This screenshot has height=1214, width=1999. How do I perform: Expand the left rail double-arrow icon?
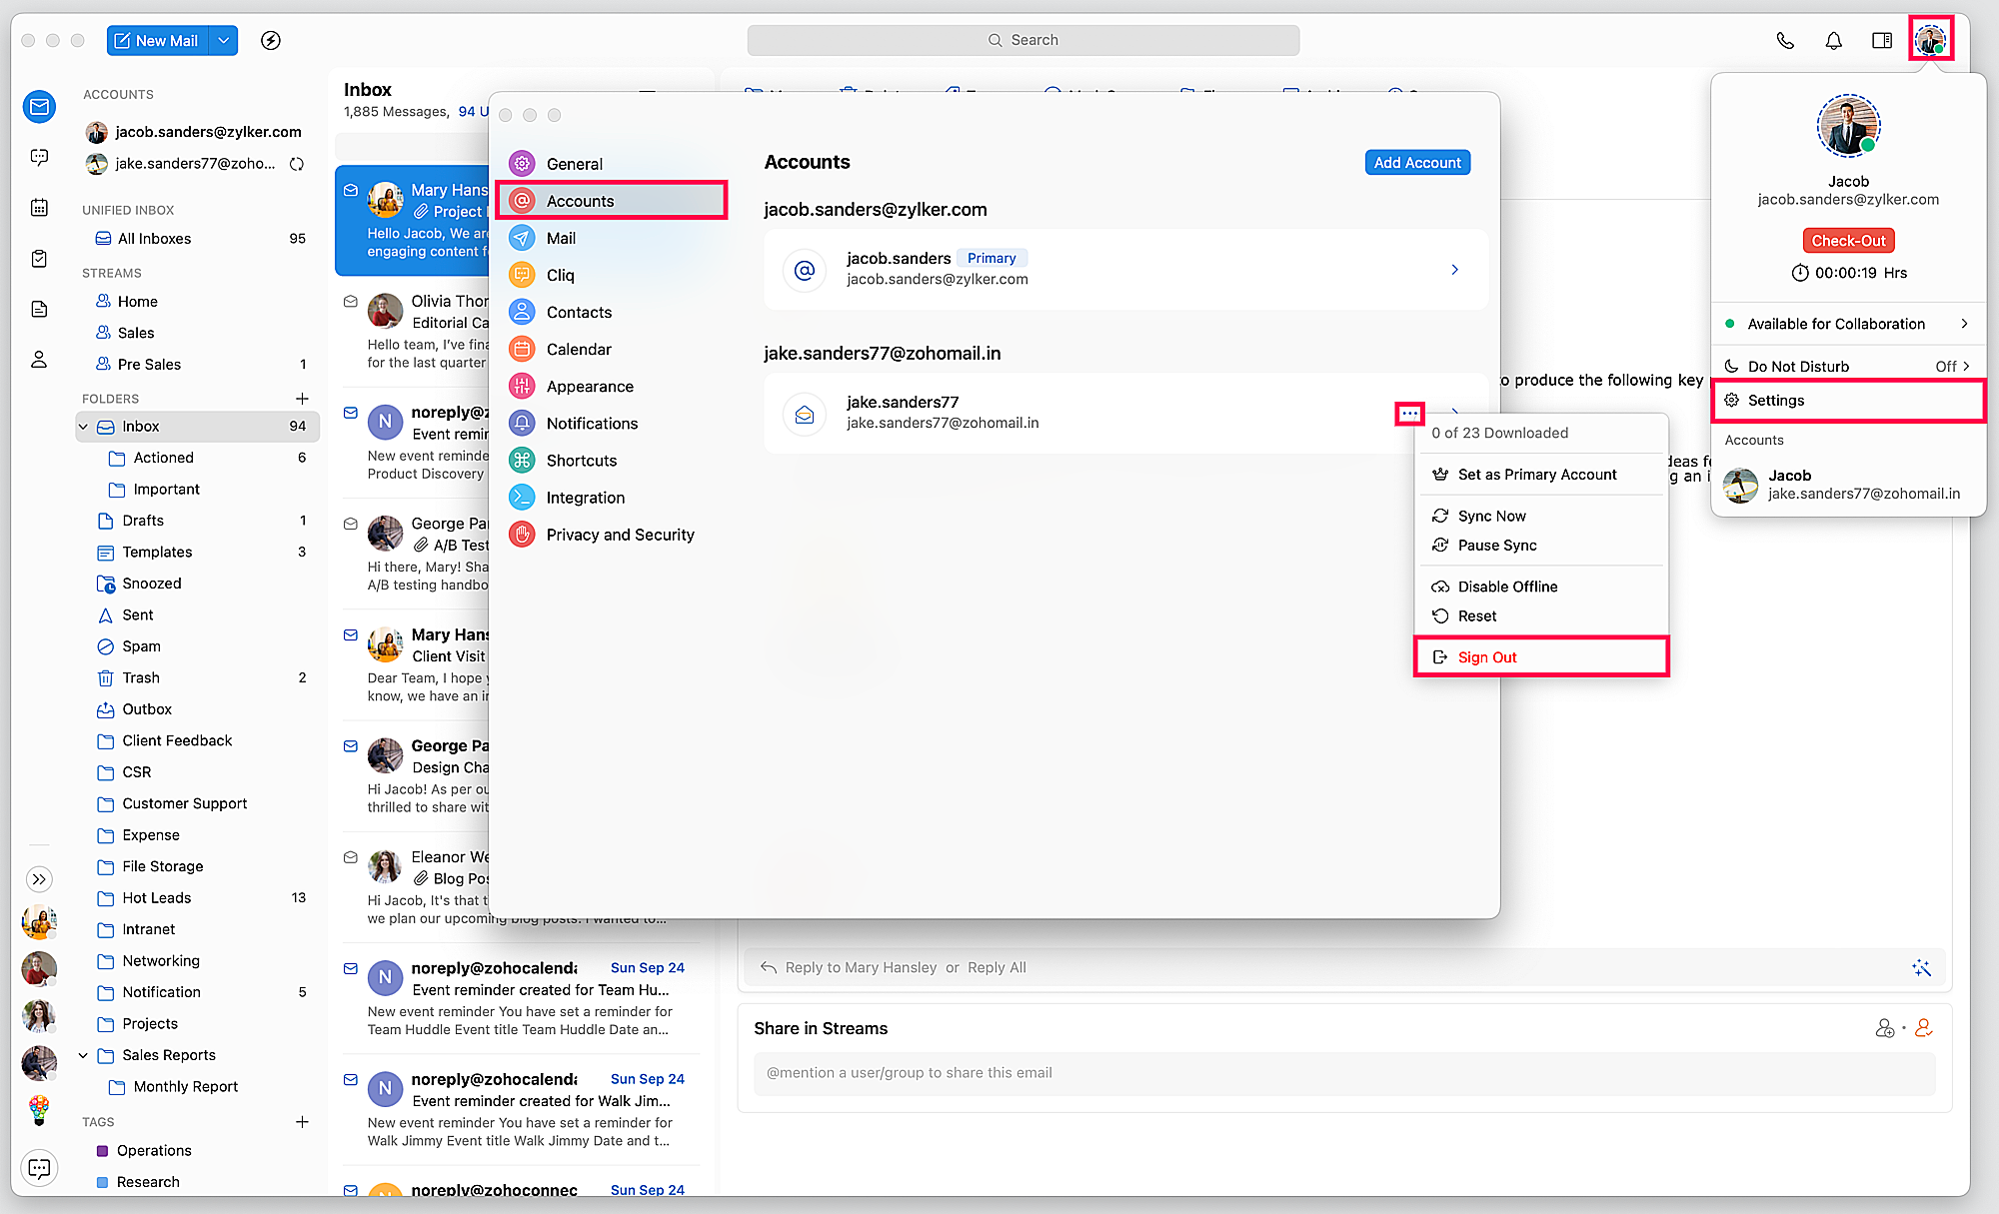coord(39,879)
